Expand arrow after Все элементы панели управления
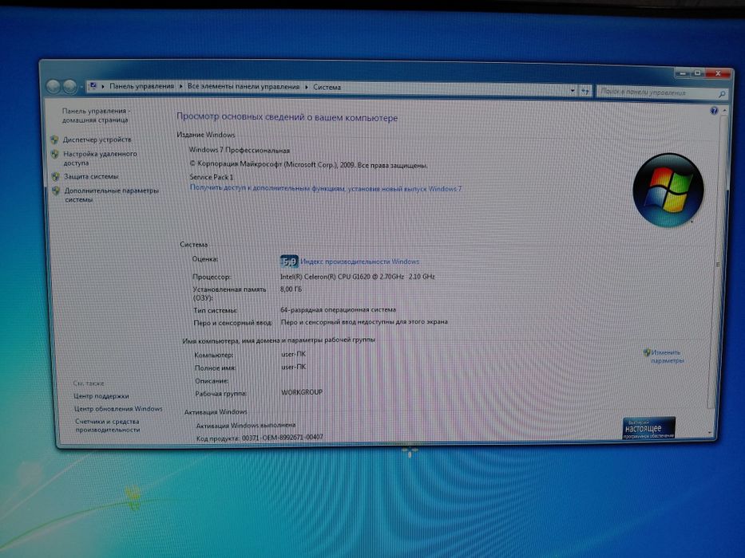This screenshot has height=558, width=745. [x=307, y=87]
